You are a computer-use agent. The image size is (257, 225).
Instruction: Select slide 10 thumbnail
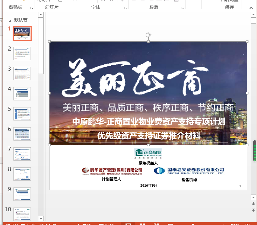22,214
